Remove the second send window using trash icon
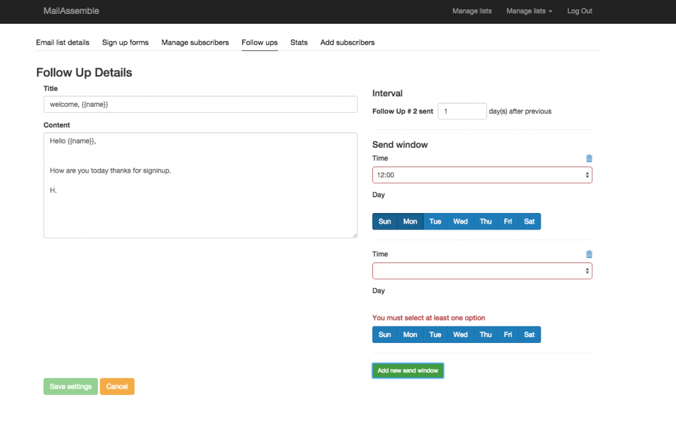The height and width of the screenshot is (426, 676). click(589, 254)
